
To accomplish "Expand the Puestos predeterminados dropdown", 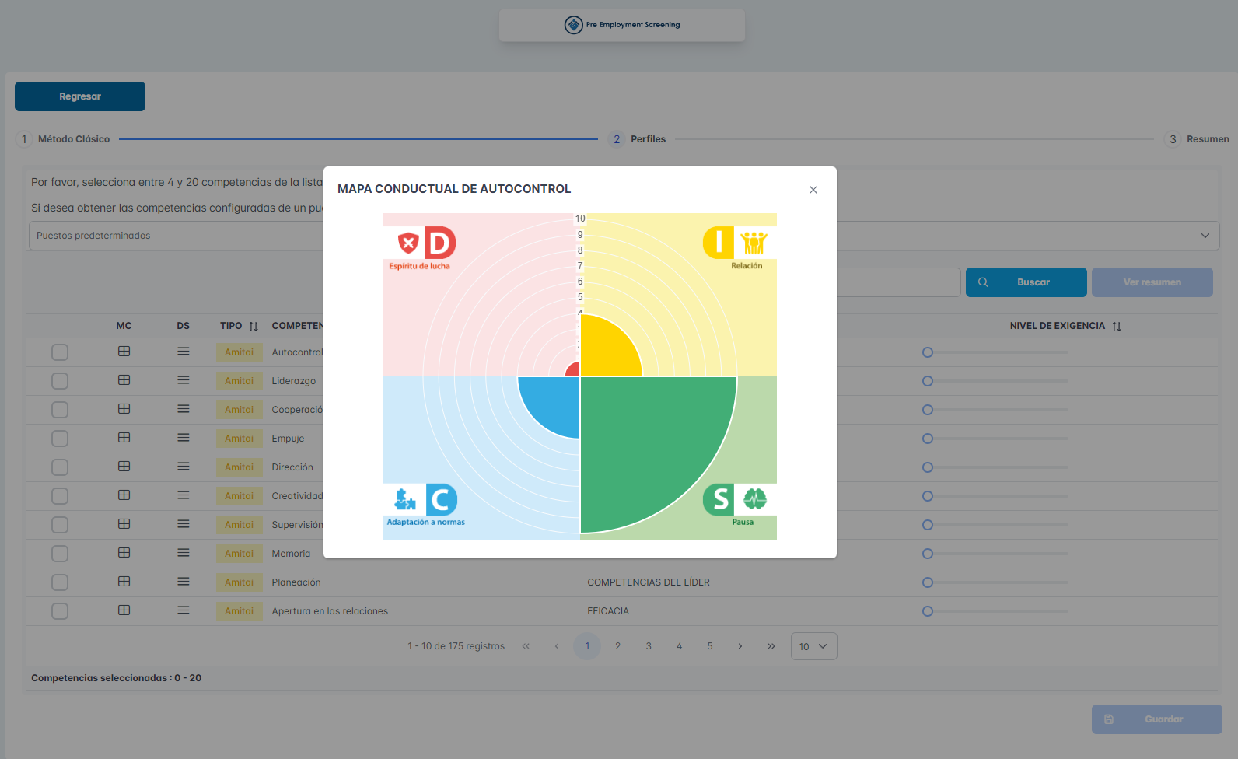I will (1205, 236).
